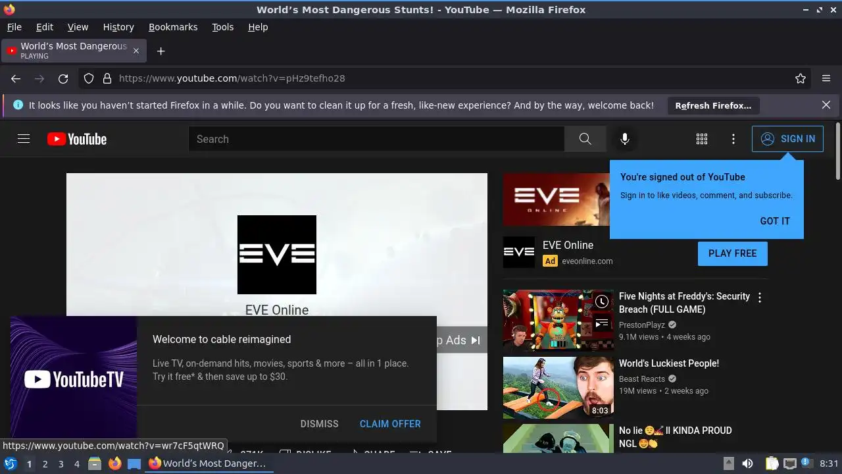842x474 pixels.
Task: Click the YouTube search magnifier button
Action: pyautogui.click(x=585, y=139)
